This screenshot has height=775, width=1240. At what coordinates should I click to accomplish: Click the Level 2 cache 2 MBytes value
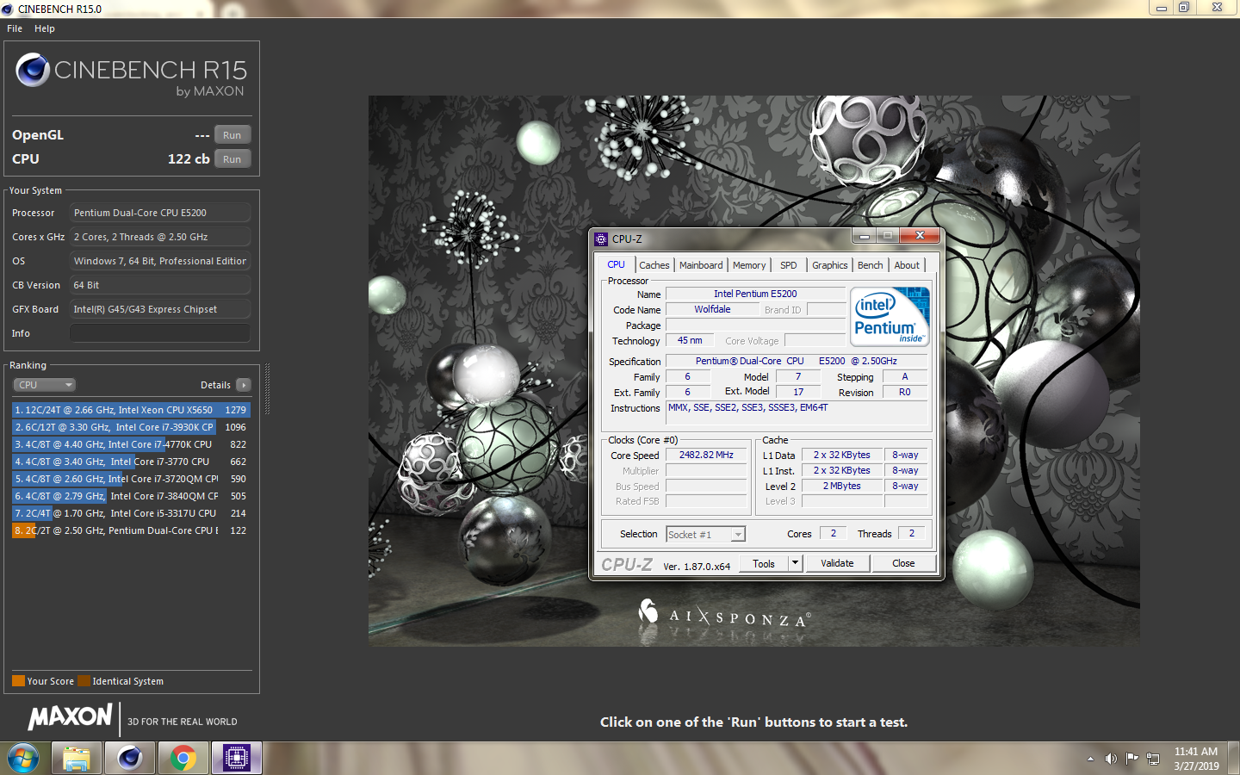[841, 486]
